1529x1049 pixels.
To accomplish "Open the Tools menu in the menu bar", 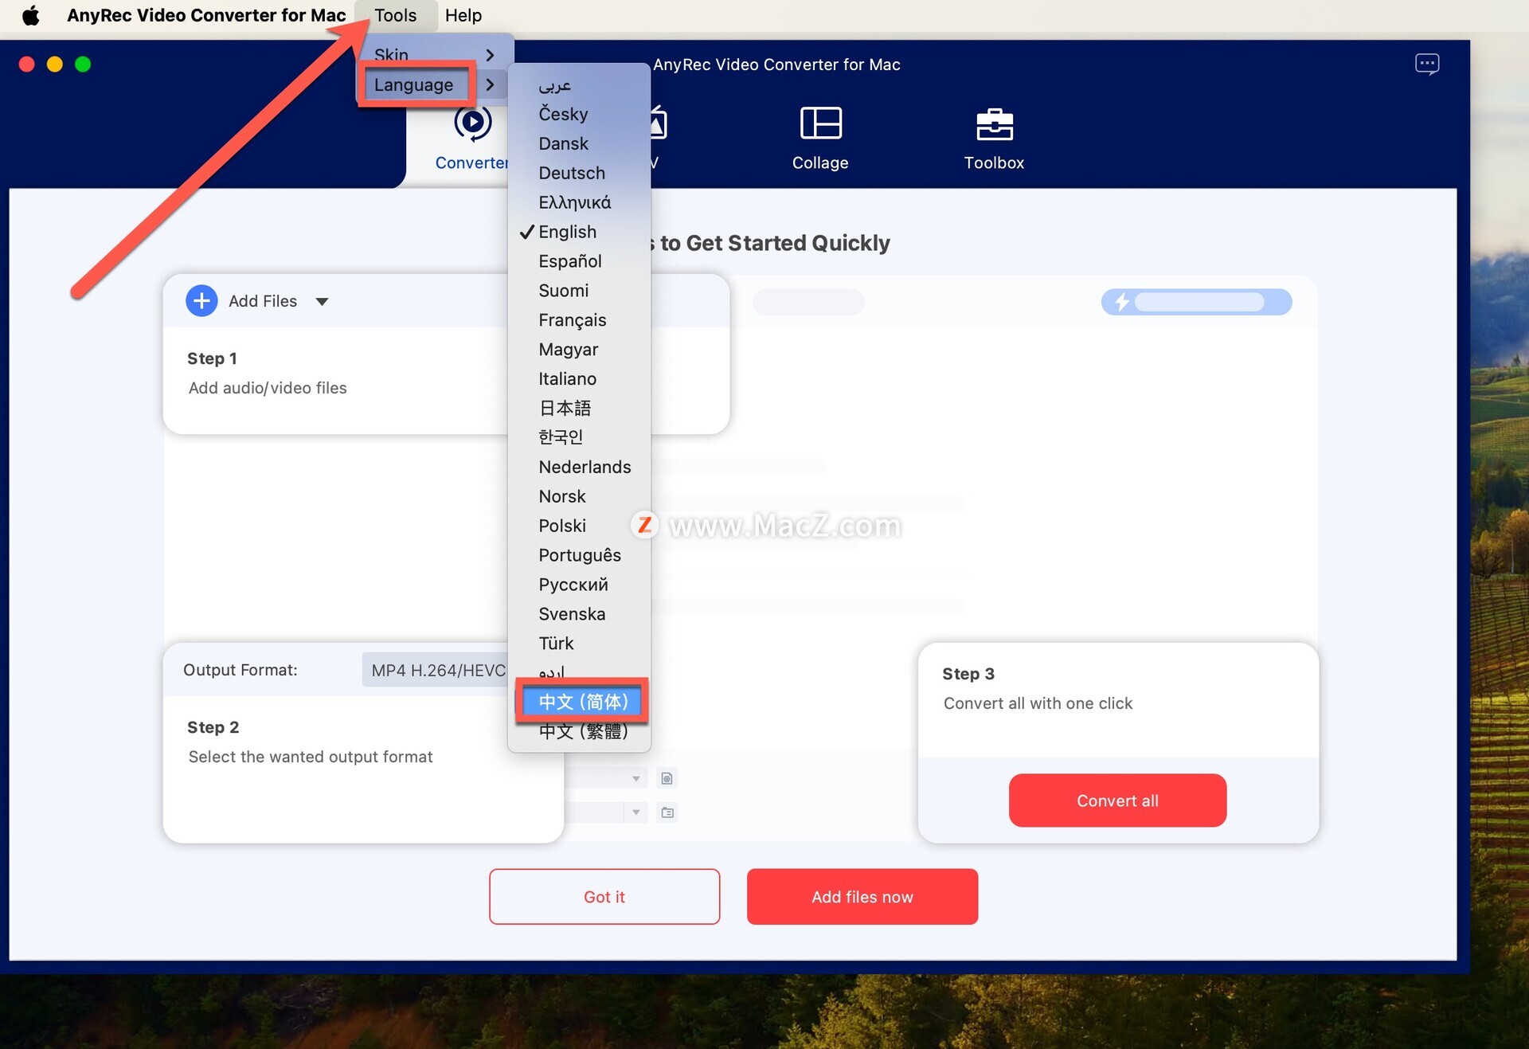I will pos(396,15).
